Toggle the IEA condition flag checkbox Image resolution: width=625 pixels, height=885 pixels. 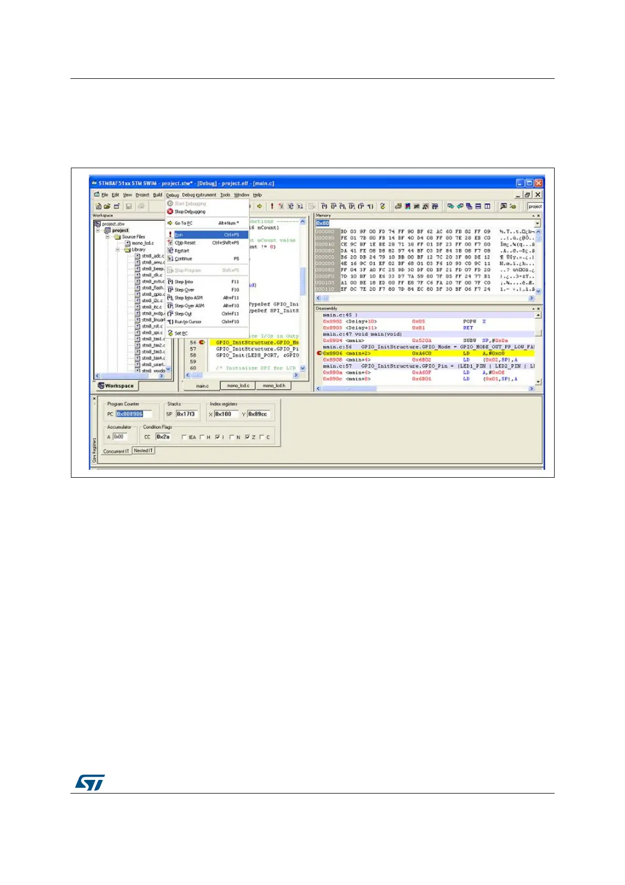pos(184,437)
